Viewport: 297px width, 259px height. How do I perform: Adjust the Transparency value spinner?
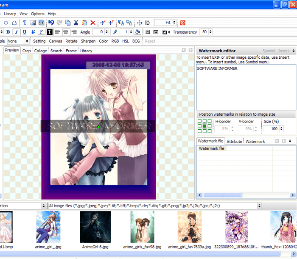[x=210, y=32]
